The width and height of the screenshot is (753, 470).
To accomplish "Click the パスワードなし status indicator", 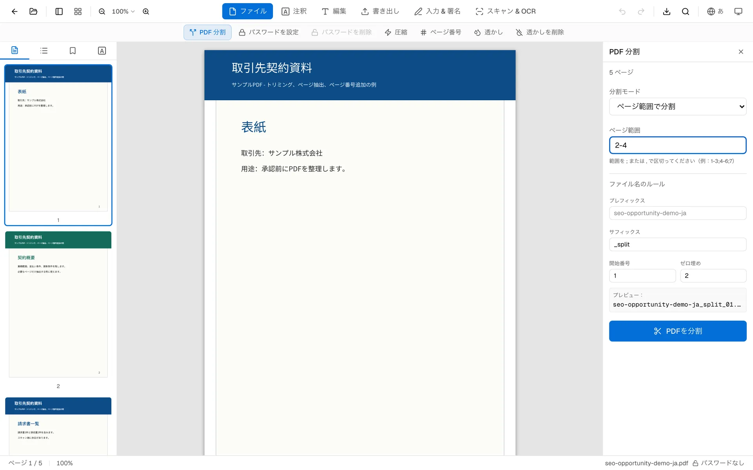I will pyautogui.click(x=718, y=463).
